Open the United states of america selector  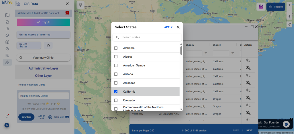coord(44,35)
